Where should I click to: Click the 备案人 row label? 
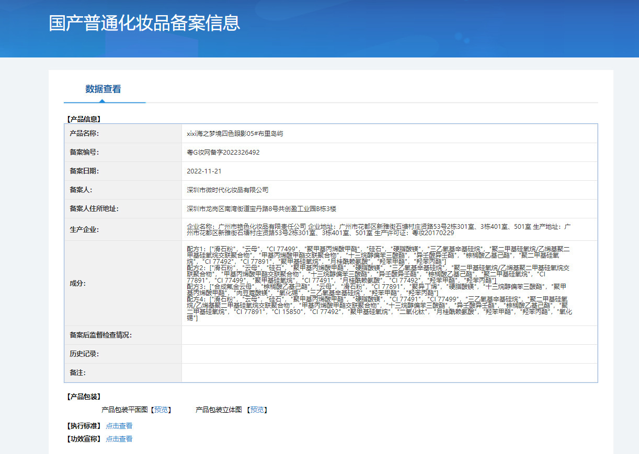(81, 190)
